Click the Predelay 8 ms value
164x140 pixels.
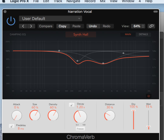pos(21,128)
